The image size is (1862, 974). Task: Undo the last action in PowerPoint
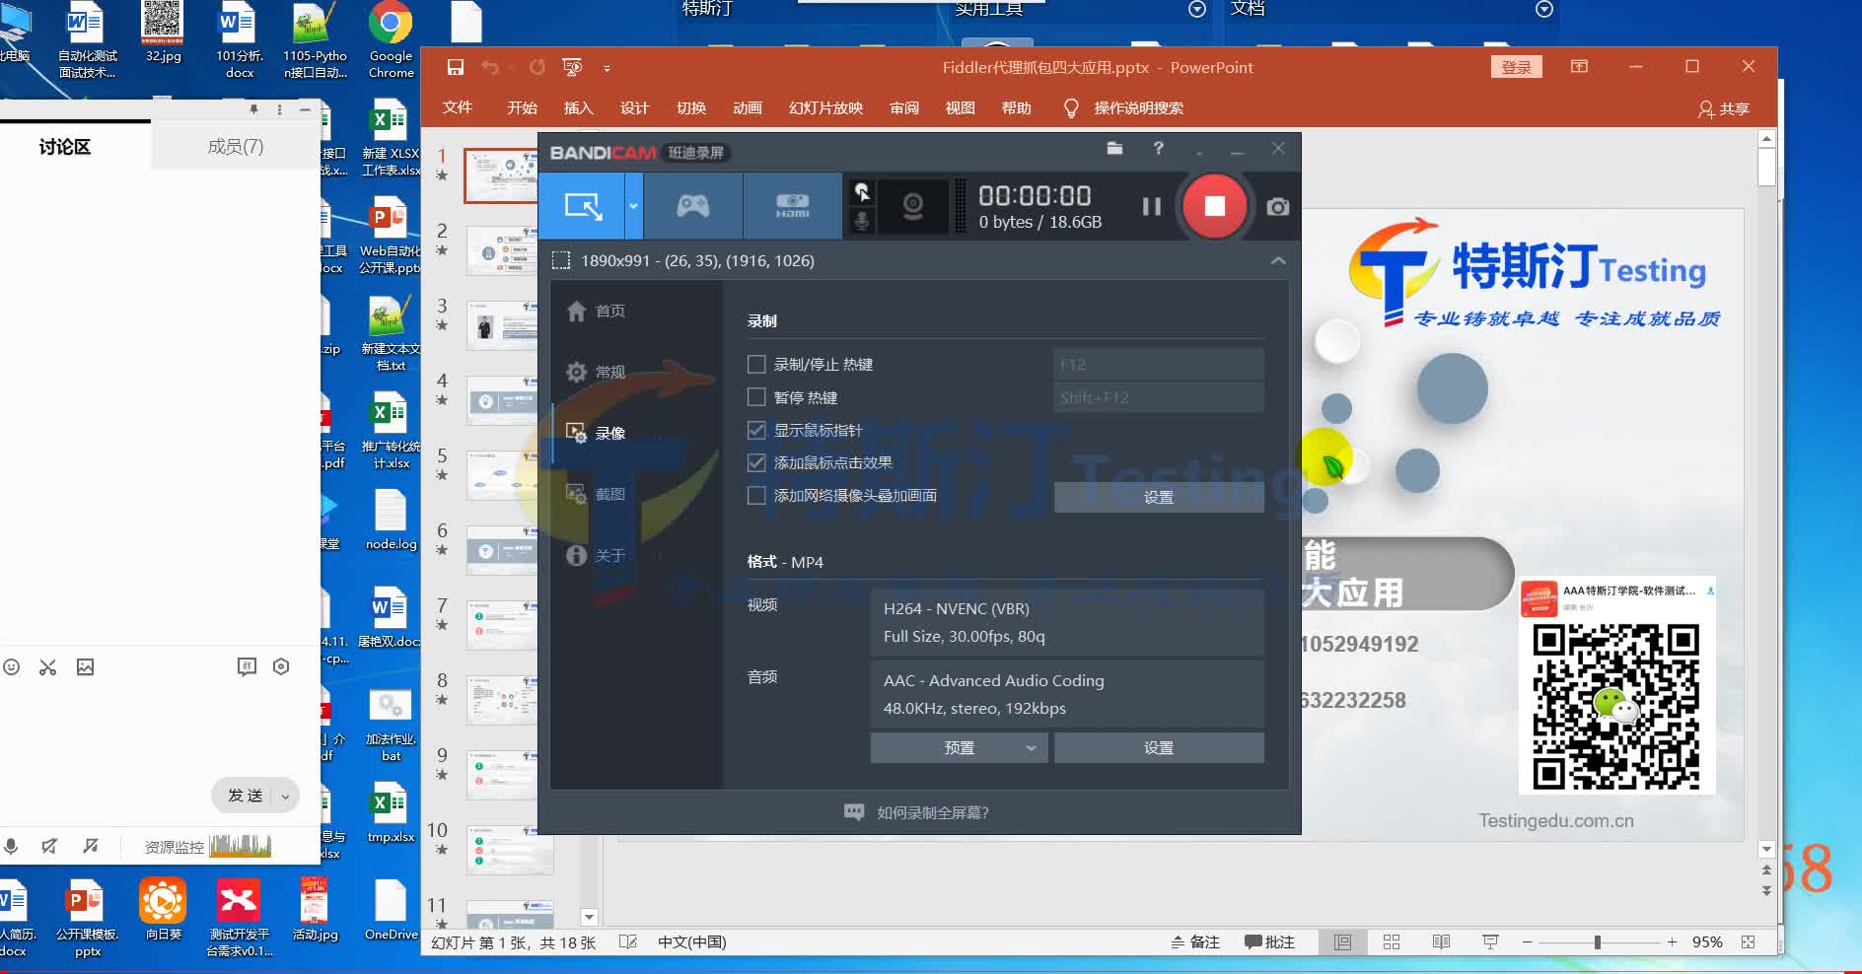point(490,67)
